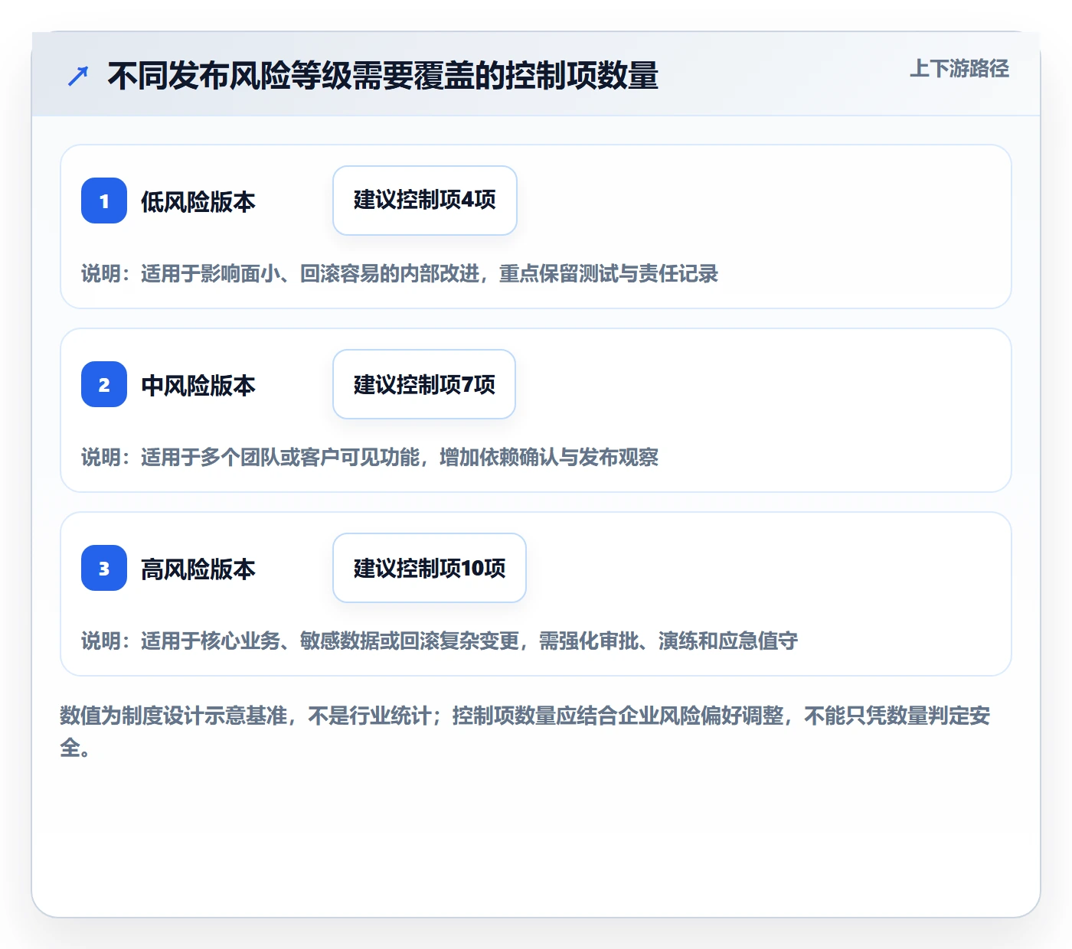Click the blue arrow icon beside the title
Screen dimensions: 1072x949
click(x=78, y=76)
